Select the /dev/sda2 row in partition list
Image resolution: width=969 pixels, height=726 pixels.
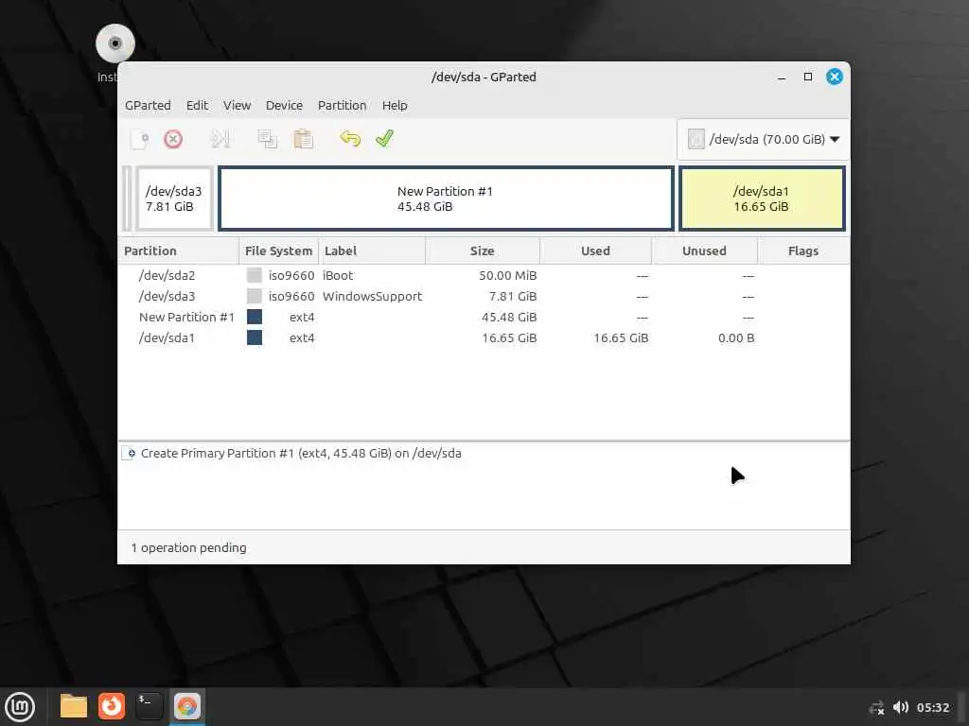484,275
